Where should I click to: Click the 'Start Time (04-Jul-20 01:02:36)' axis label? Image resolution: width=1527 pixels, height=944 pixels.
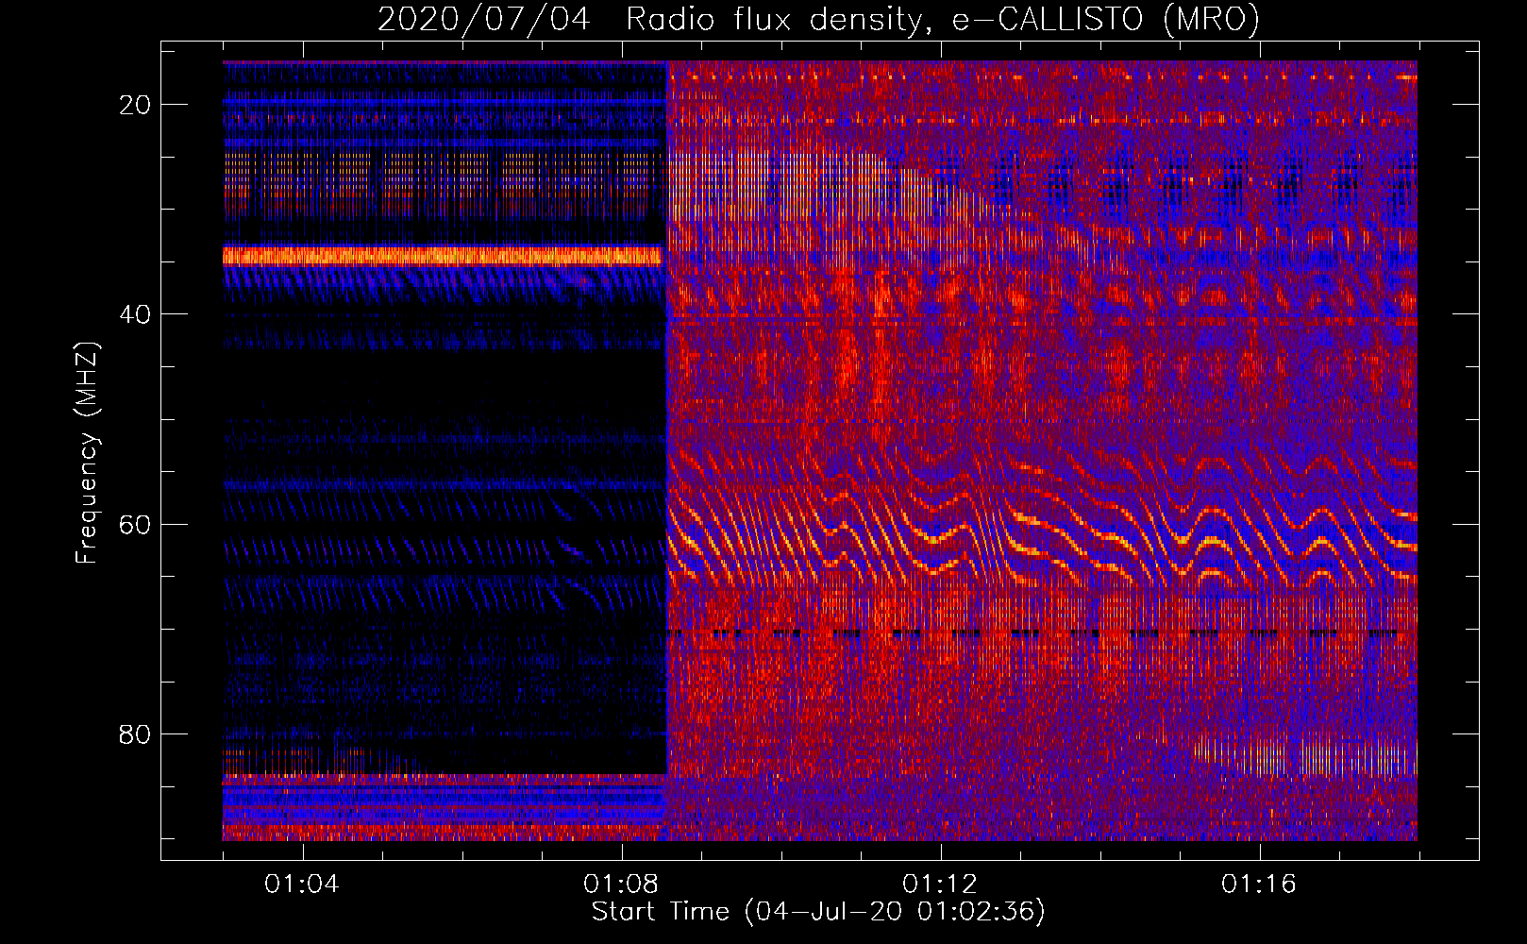[818, 912]
